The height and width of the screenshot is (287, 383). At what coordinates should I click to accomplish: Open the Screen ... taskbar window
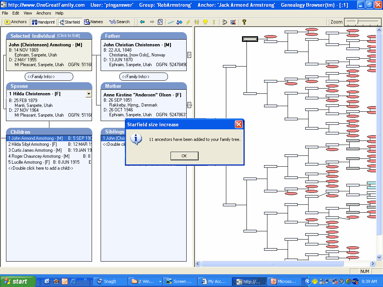tap(179, 281)
